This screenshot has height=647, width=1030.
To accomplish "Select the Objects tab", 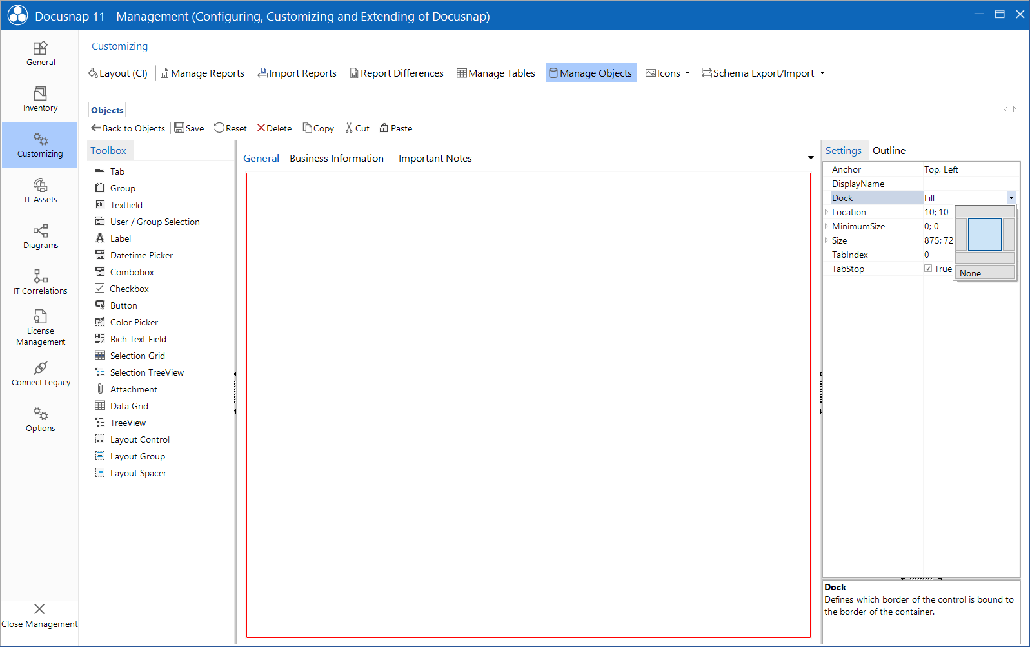I will pos(107,110).
